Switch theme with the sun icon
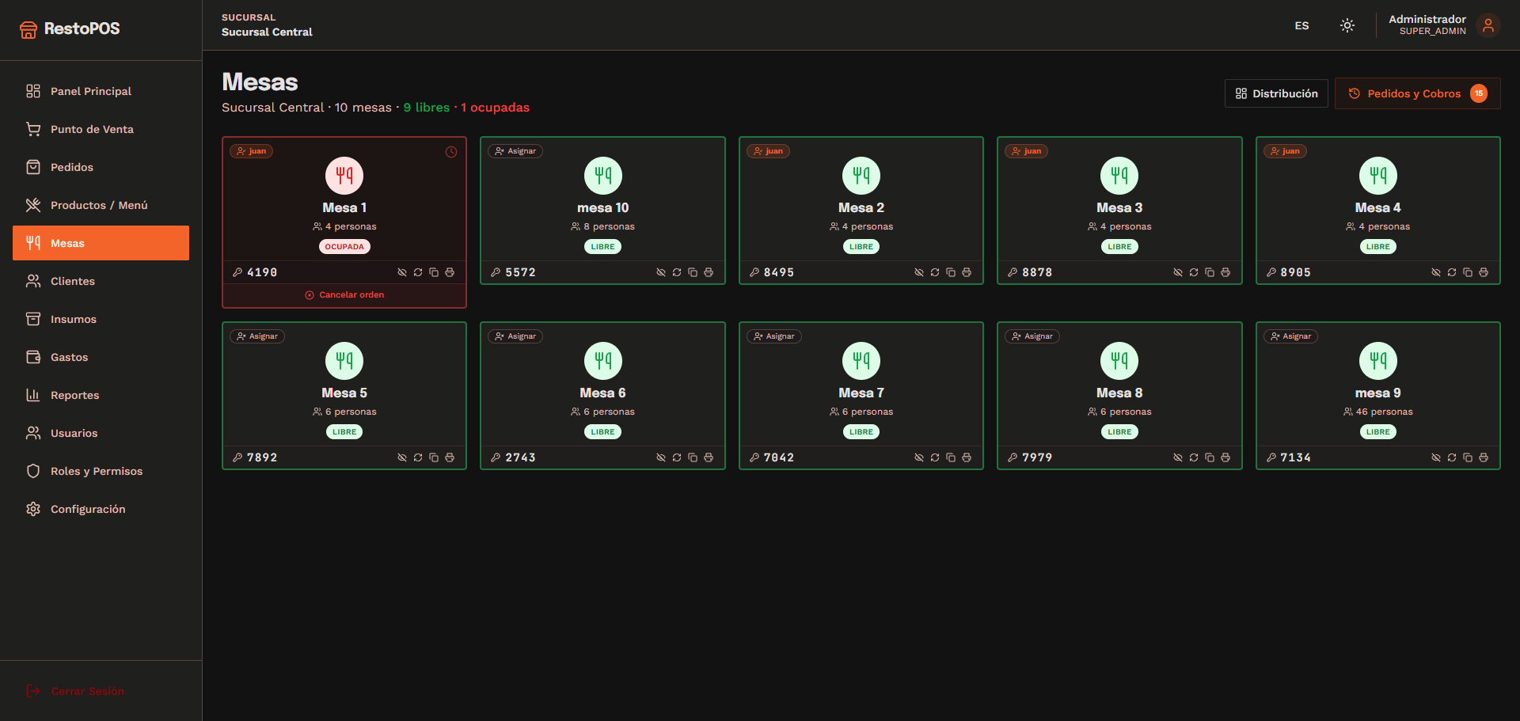This screenshot has width=1520, height=721. click(x=1347, y=25)
